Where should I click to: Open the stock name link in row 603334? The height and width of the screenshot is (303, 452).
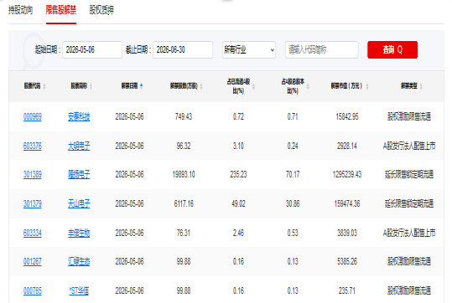79,233
